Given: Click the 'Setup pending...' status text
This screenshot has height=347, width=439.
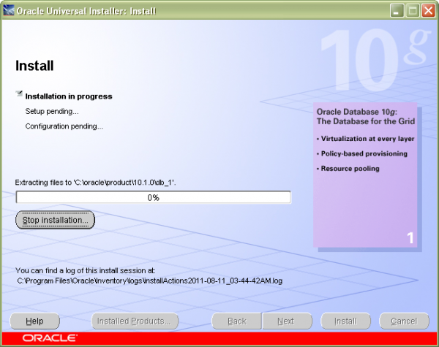Looking at the screenshot, I should tap(52, 111).
